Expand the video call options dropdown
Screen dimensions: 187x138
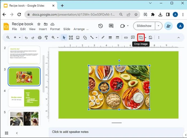pos(128,26)
